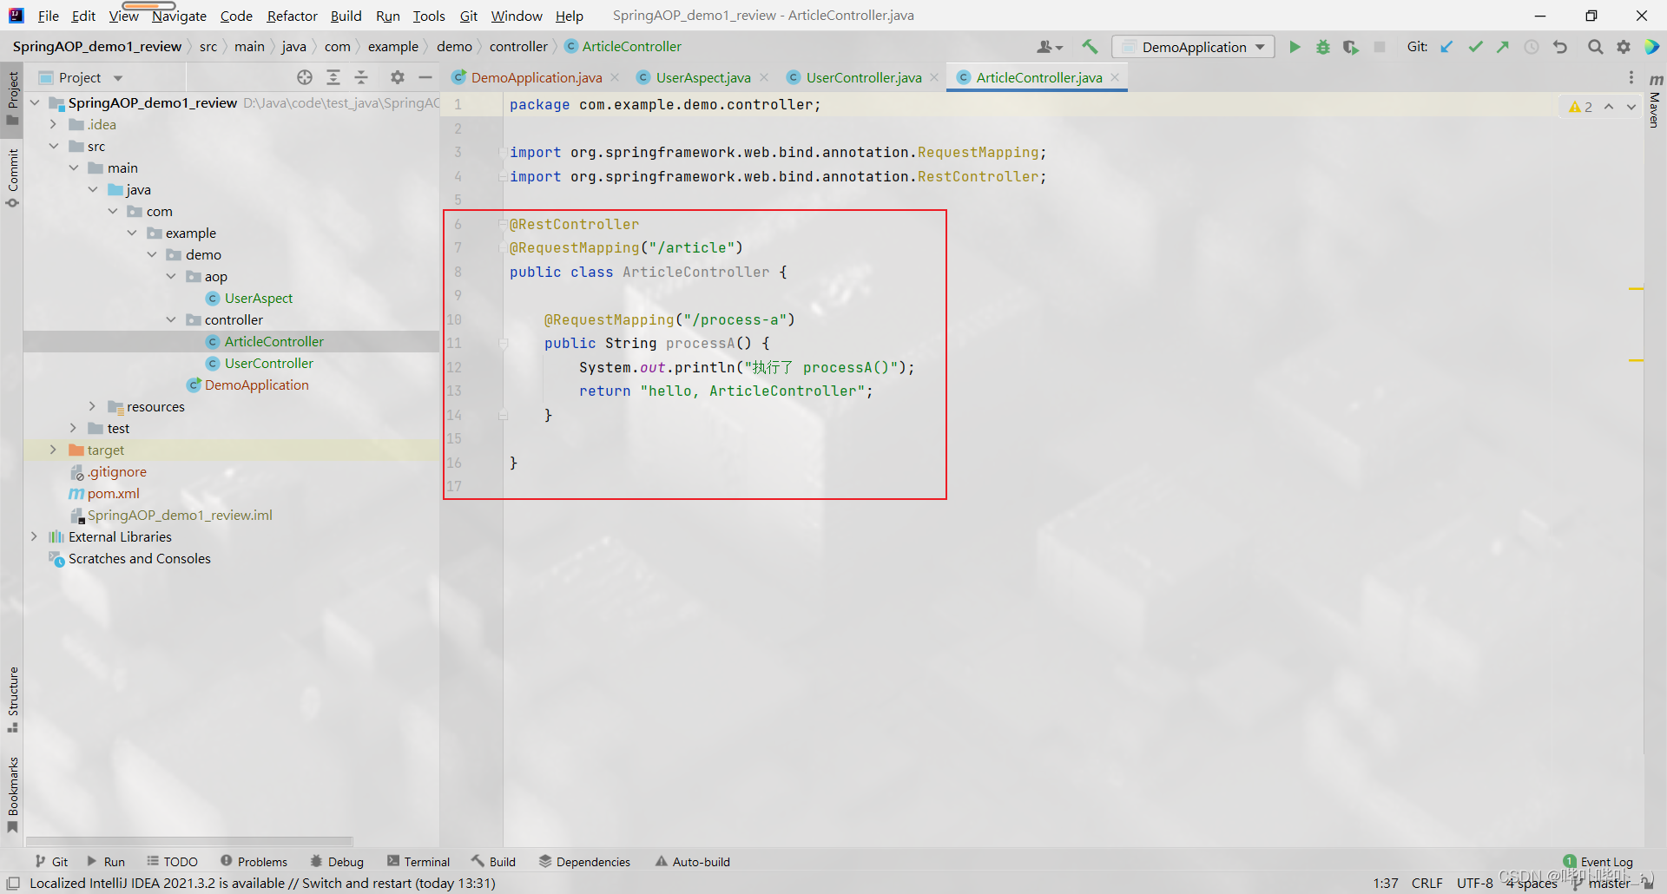The height and width of the screenshot is (894, 1667).
Task: Click UTF-8 encoding in status bar
Action: click(x=1474, y=883)
